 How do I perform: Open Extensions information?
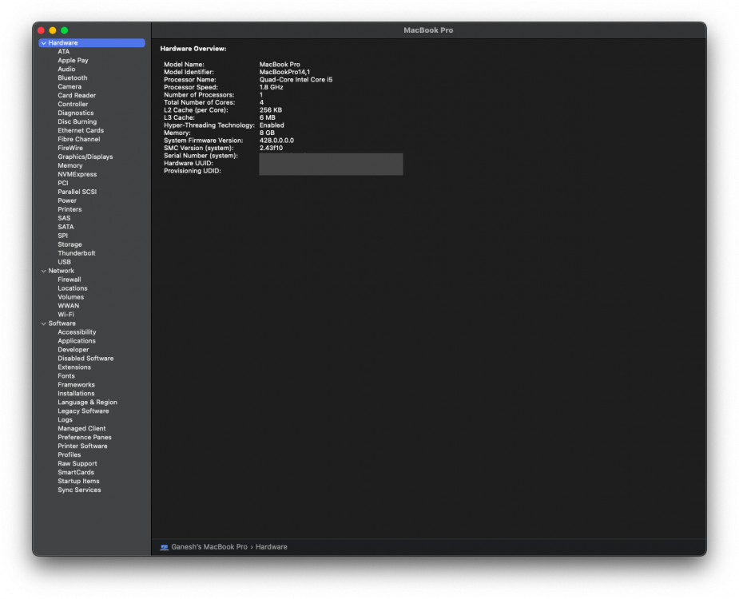click(74, 367)
